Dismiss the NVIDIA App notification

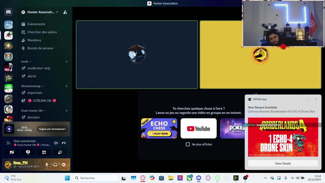click(316, 99)
